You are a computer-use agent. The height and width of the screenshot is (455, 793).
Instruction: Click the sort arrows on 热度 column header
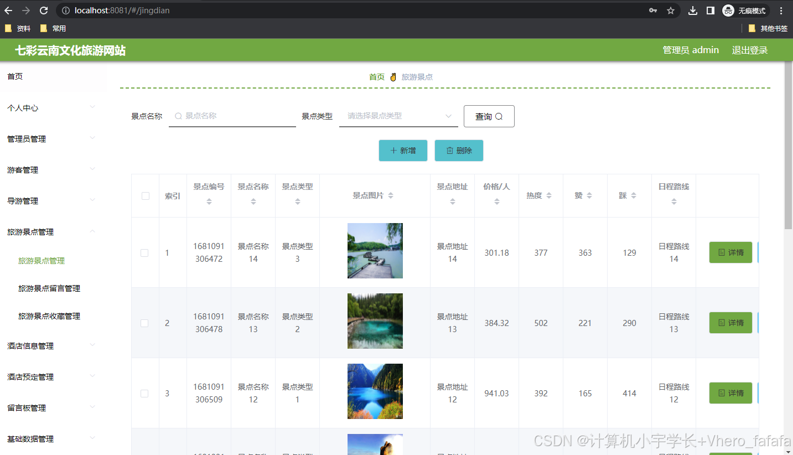(548, 195)
